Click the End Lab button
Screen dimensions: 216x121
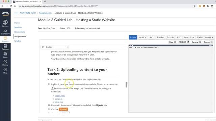pos(170,37)
